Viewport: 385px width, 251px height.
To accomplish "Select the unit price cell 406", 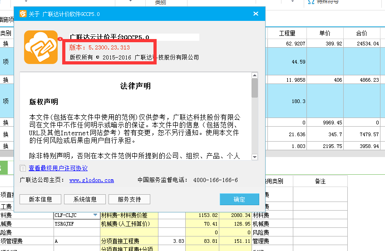I will point(325,80).
